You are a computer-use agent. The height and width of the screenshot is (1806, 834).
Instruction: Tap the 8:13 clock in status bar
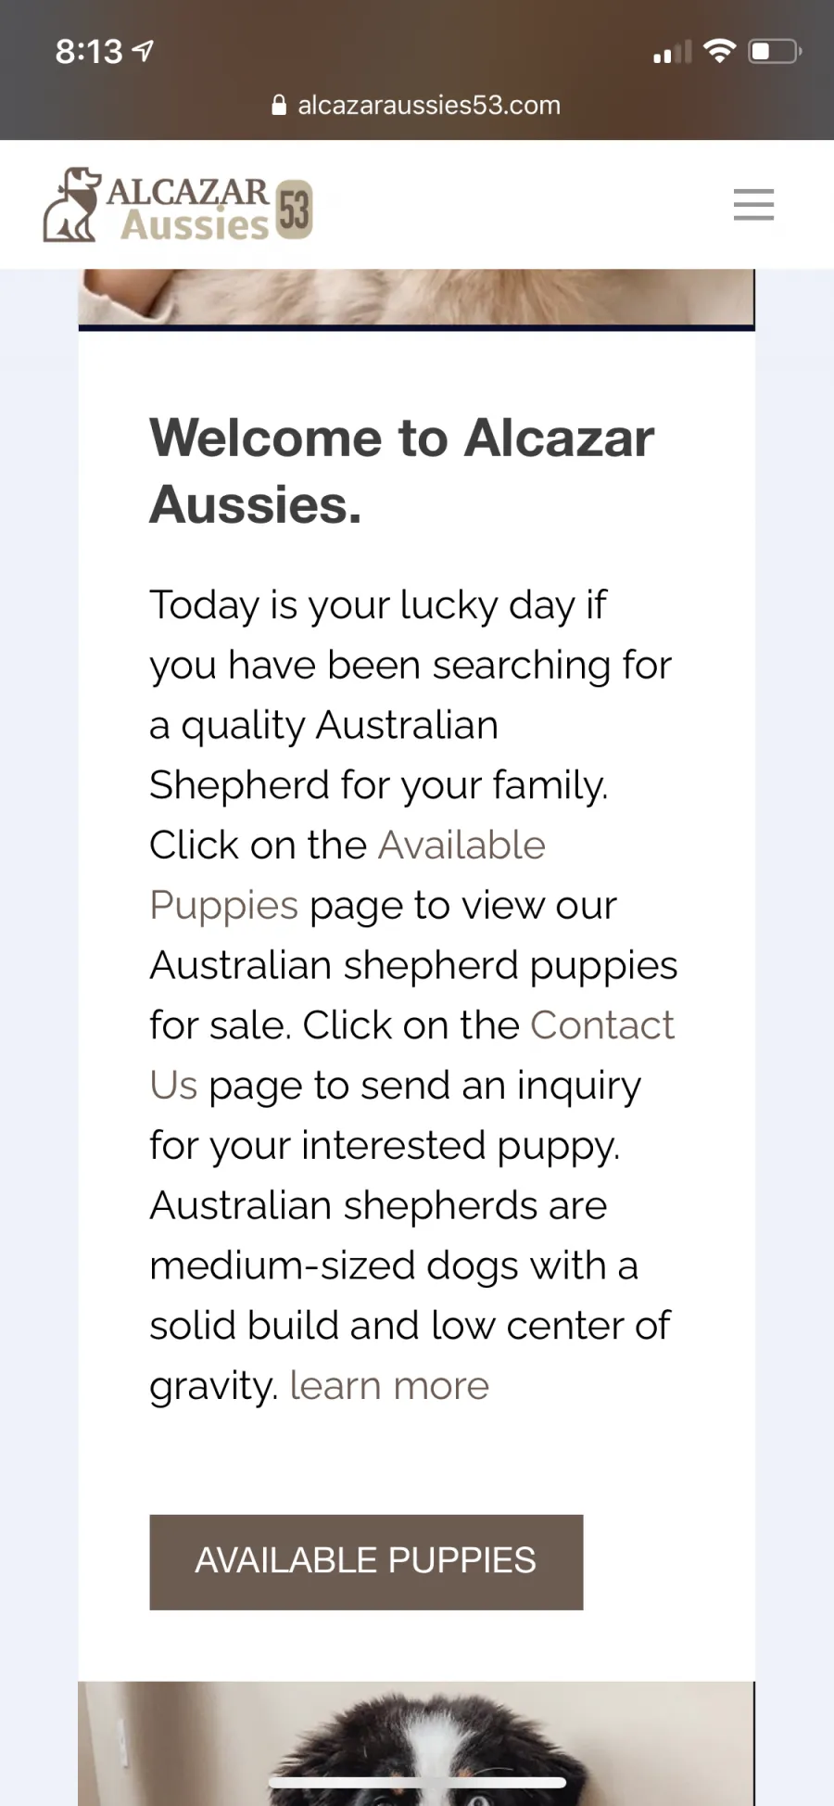click(x=89, y=51)
